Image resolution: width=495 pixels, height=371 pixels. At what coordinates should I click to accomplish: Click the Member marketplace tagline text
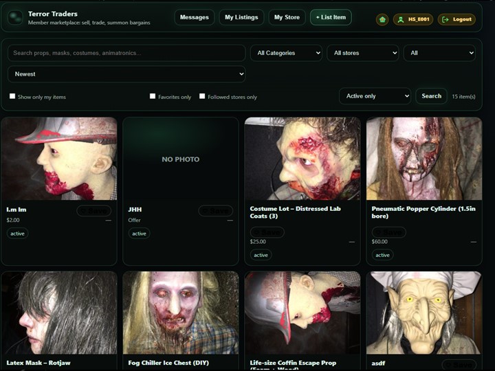tap(89, 23)
